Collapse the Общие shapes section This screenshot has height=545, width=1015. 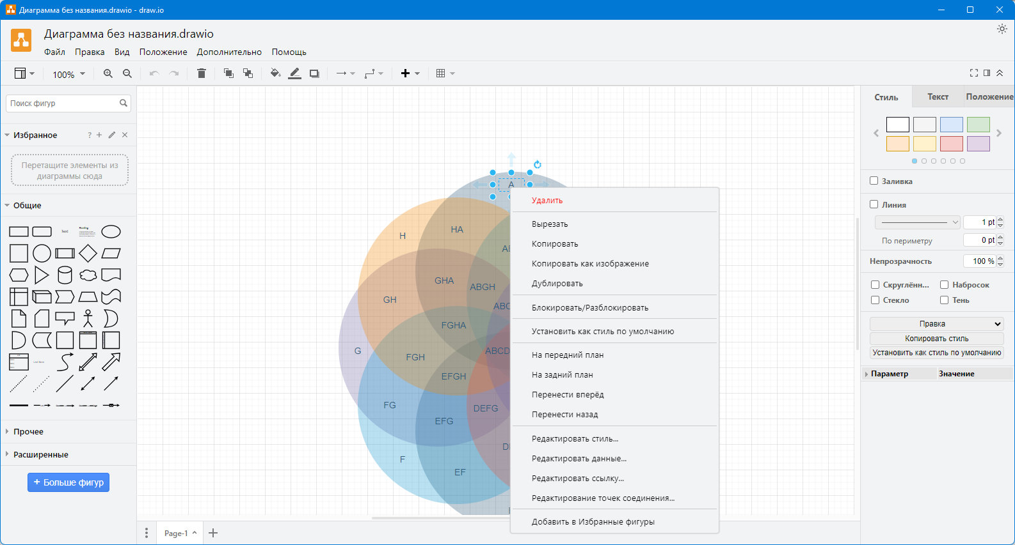click(x=27, y=205)
